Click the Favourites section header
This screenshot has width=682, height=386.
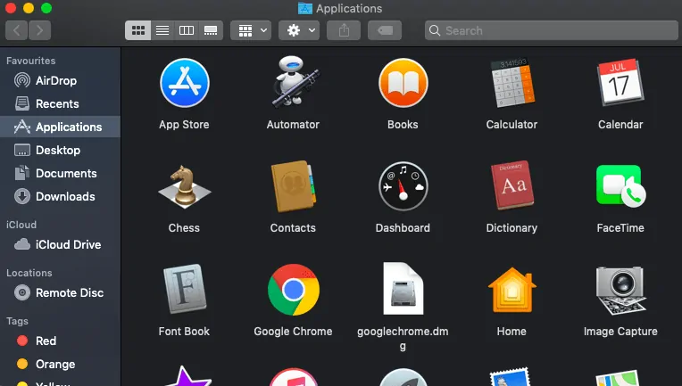click(31, 61)
